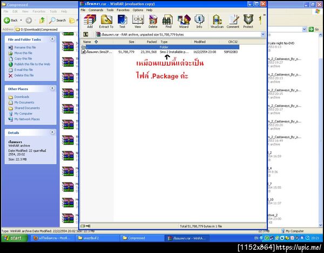This screenshot has height=253, width=324.
Task: Open the Wizard tool icon
Action: coord(184,21)
